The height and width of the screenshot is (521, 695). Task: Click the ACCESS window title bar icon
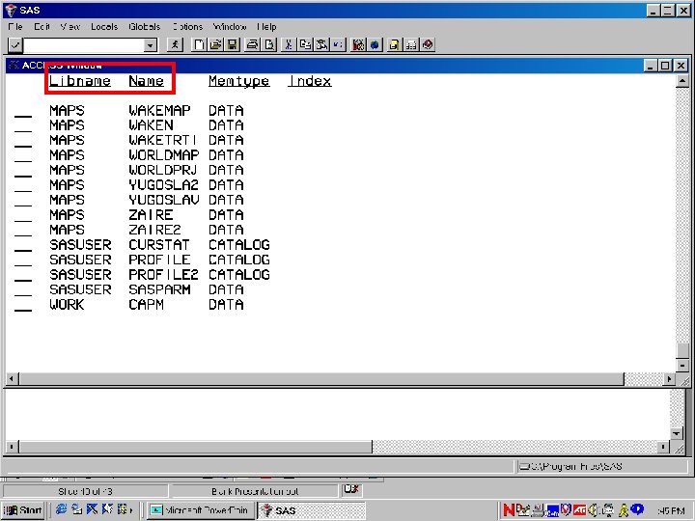coord(14,66)
